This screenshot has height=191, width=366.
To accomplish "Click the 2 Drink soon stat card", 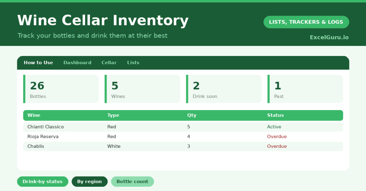I will tap(224, 89).
